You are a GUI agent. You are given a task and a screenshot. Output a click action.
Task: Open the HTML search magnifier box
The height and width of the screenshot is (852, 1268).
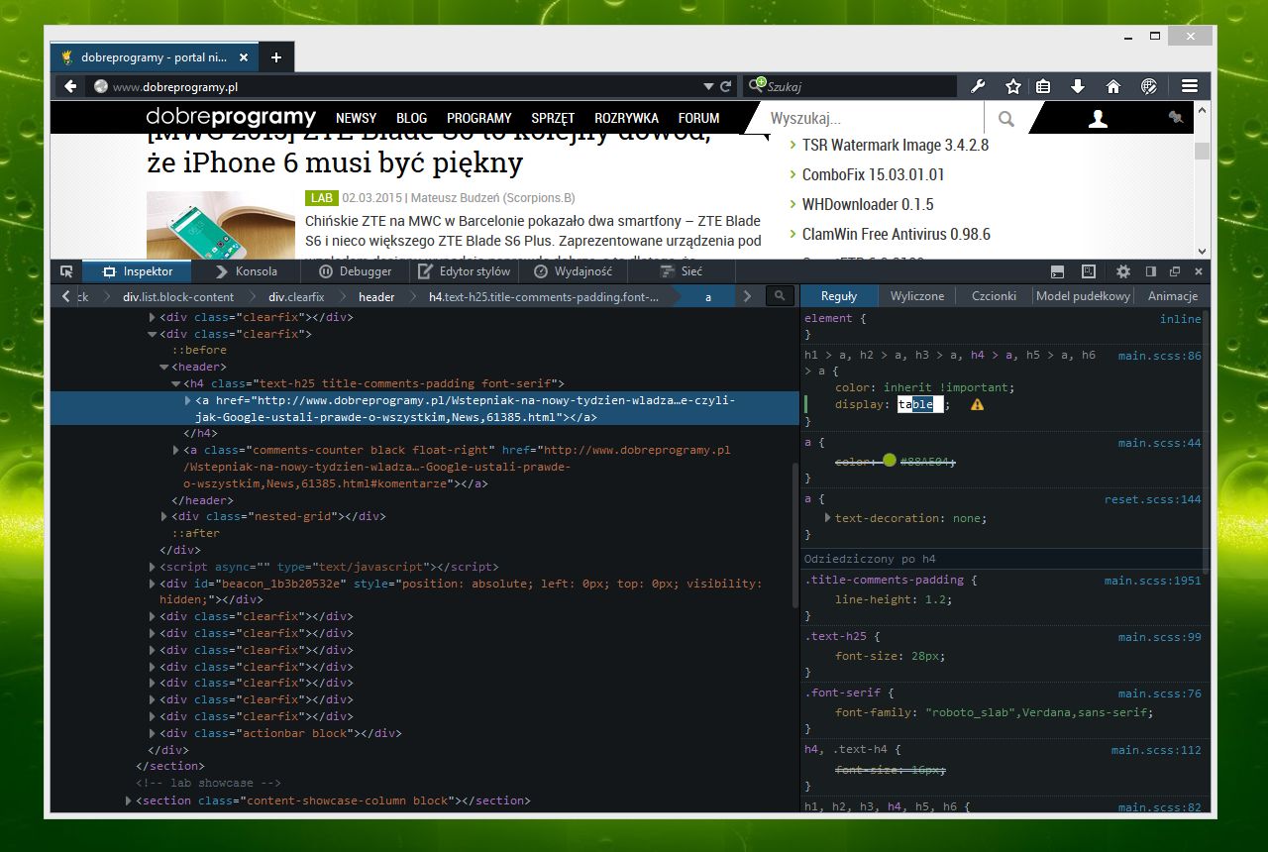[x=781, y=296]
